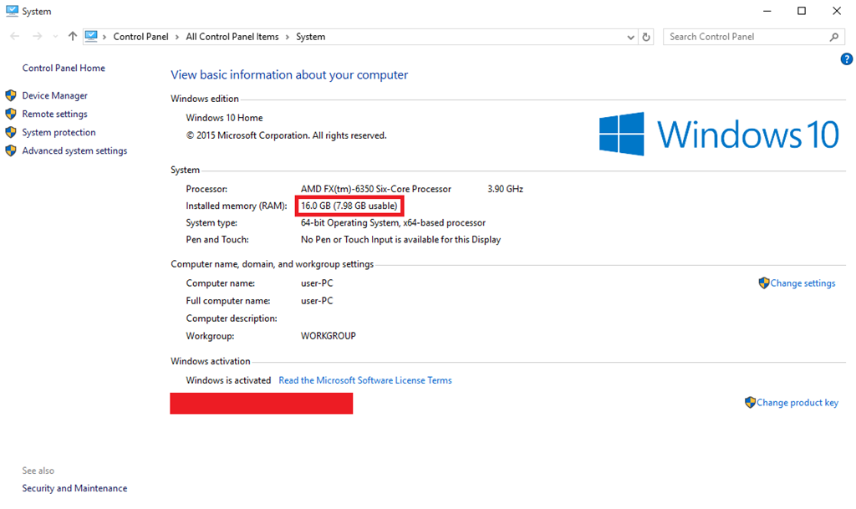Click the Back navigation arrow
The width and height of the screenshot is (856, 509).
coord(15,37)
